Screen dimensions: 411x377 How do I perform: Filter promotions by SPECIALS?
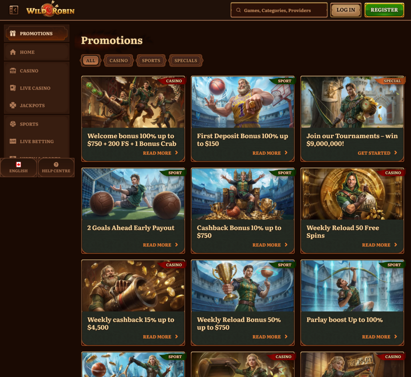185,60
